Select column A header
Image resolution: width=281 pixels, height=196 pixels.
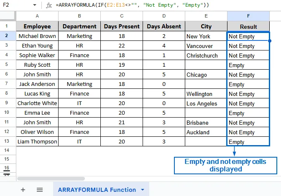tap(37, 16)
